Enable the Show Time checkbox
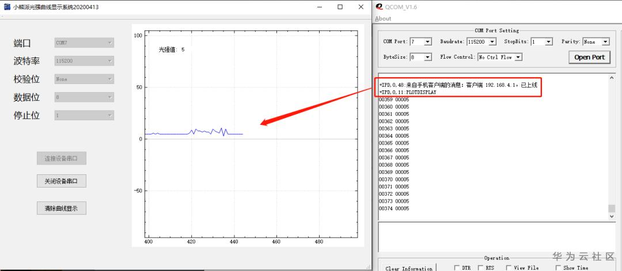622x271 pixels. coord(559,268)
